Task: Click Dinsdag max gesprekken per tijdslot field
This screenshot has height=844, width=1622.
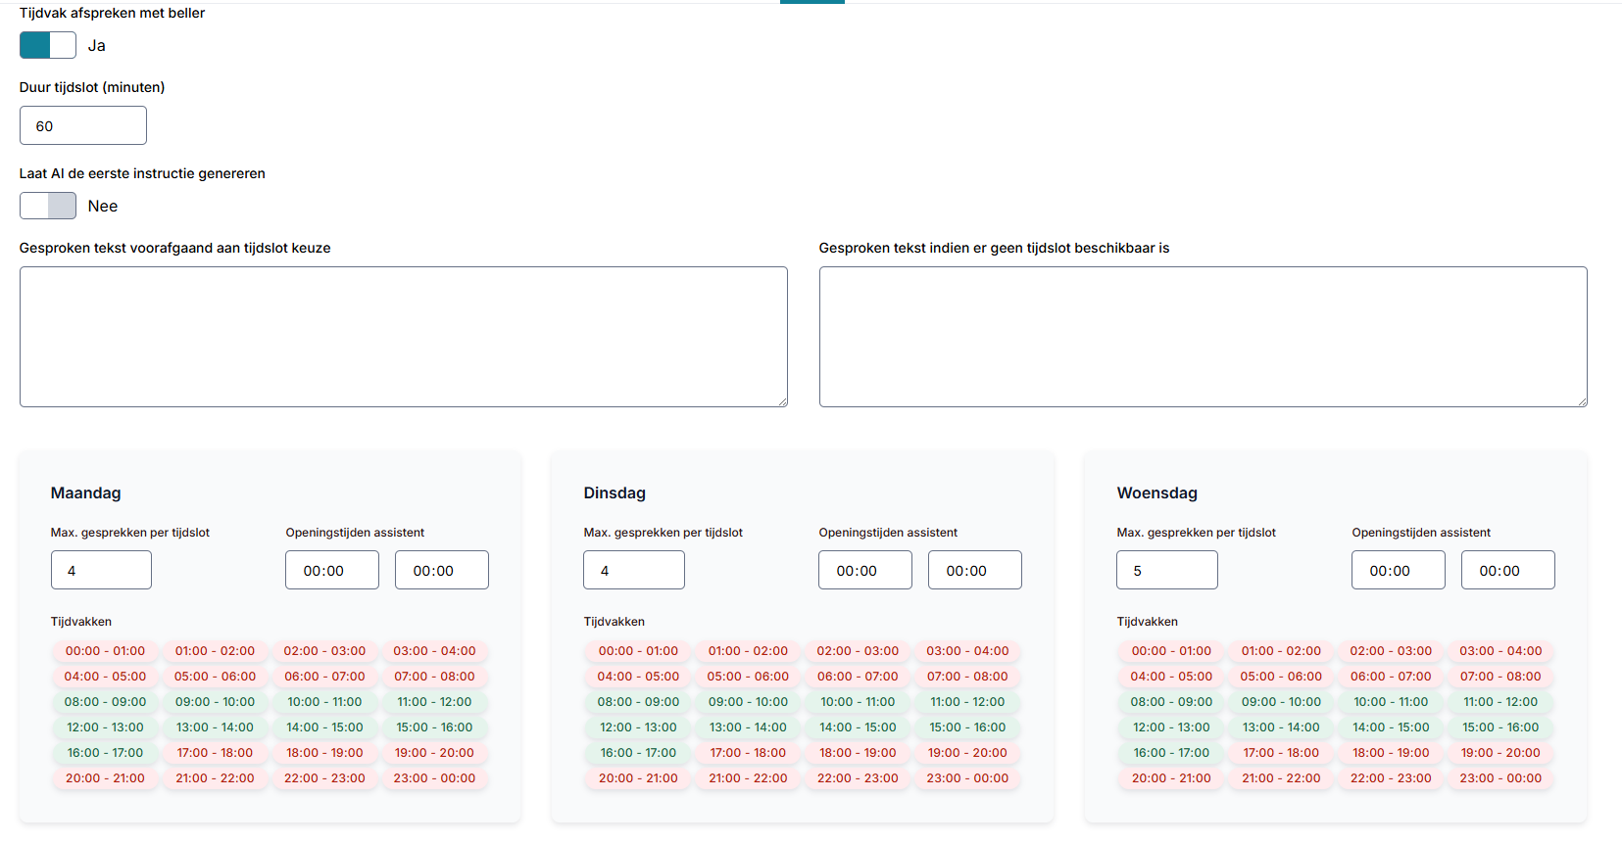Action: 634,570
